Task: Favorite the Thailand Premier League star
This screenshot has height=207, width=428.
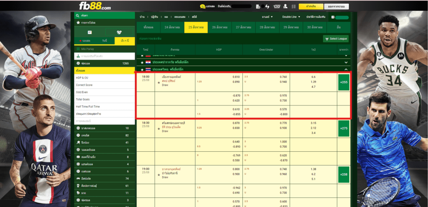Action: [x=142, y=69]
